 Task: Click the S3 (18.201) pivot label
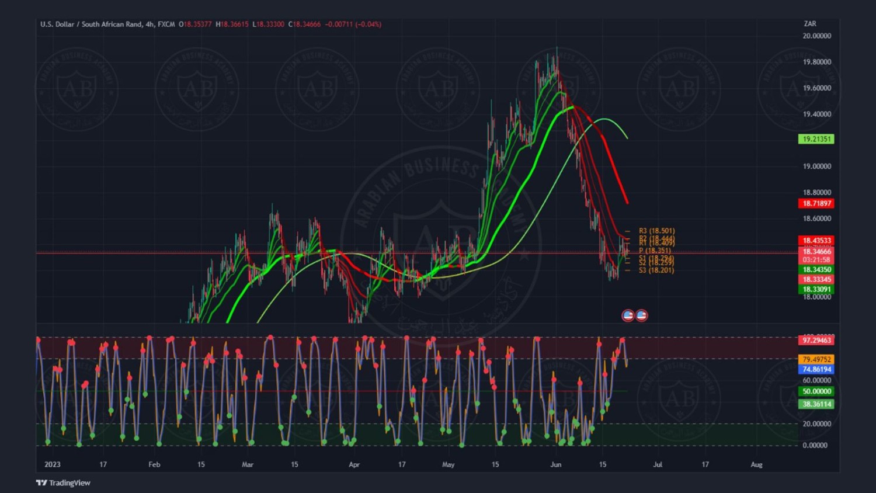656,270
